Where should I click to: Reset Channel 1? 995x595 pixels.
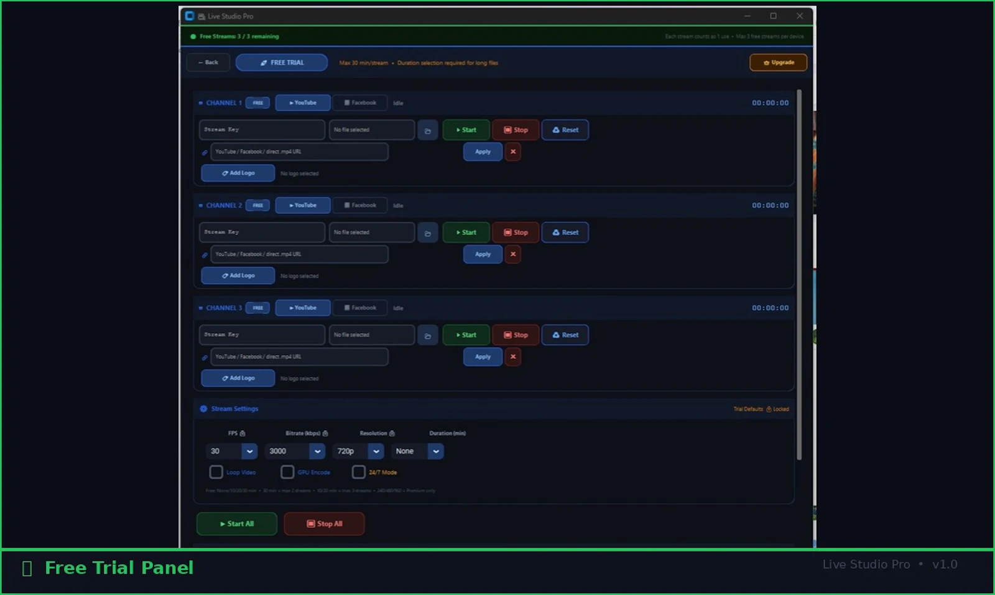[565, 130]
